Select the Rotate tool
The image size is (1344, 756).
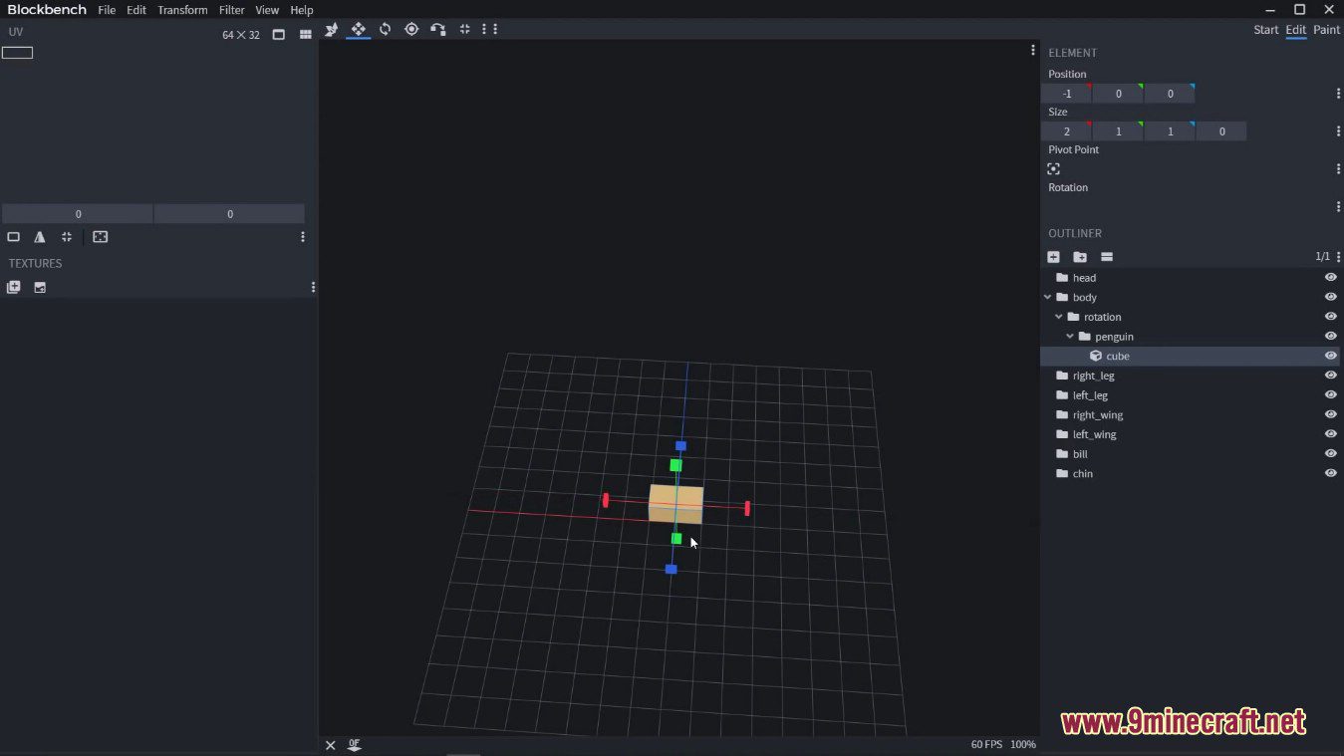pos(385,29)
